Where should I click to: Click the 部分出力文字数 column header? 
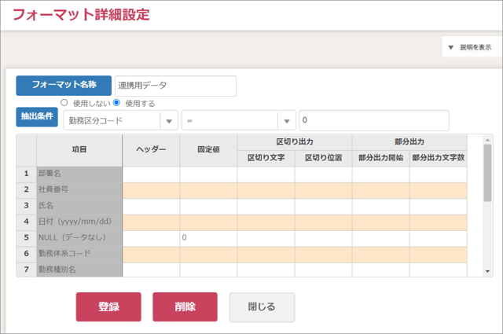(x=439, y=158)
